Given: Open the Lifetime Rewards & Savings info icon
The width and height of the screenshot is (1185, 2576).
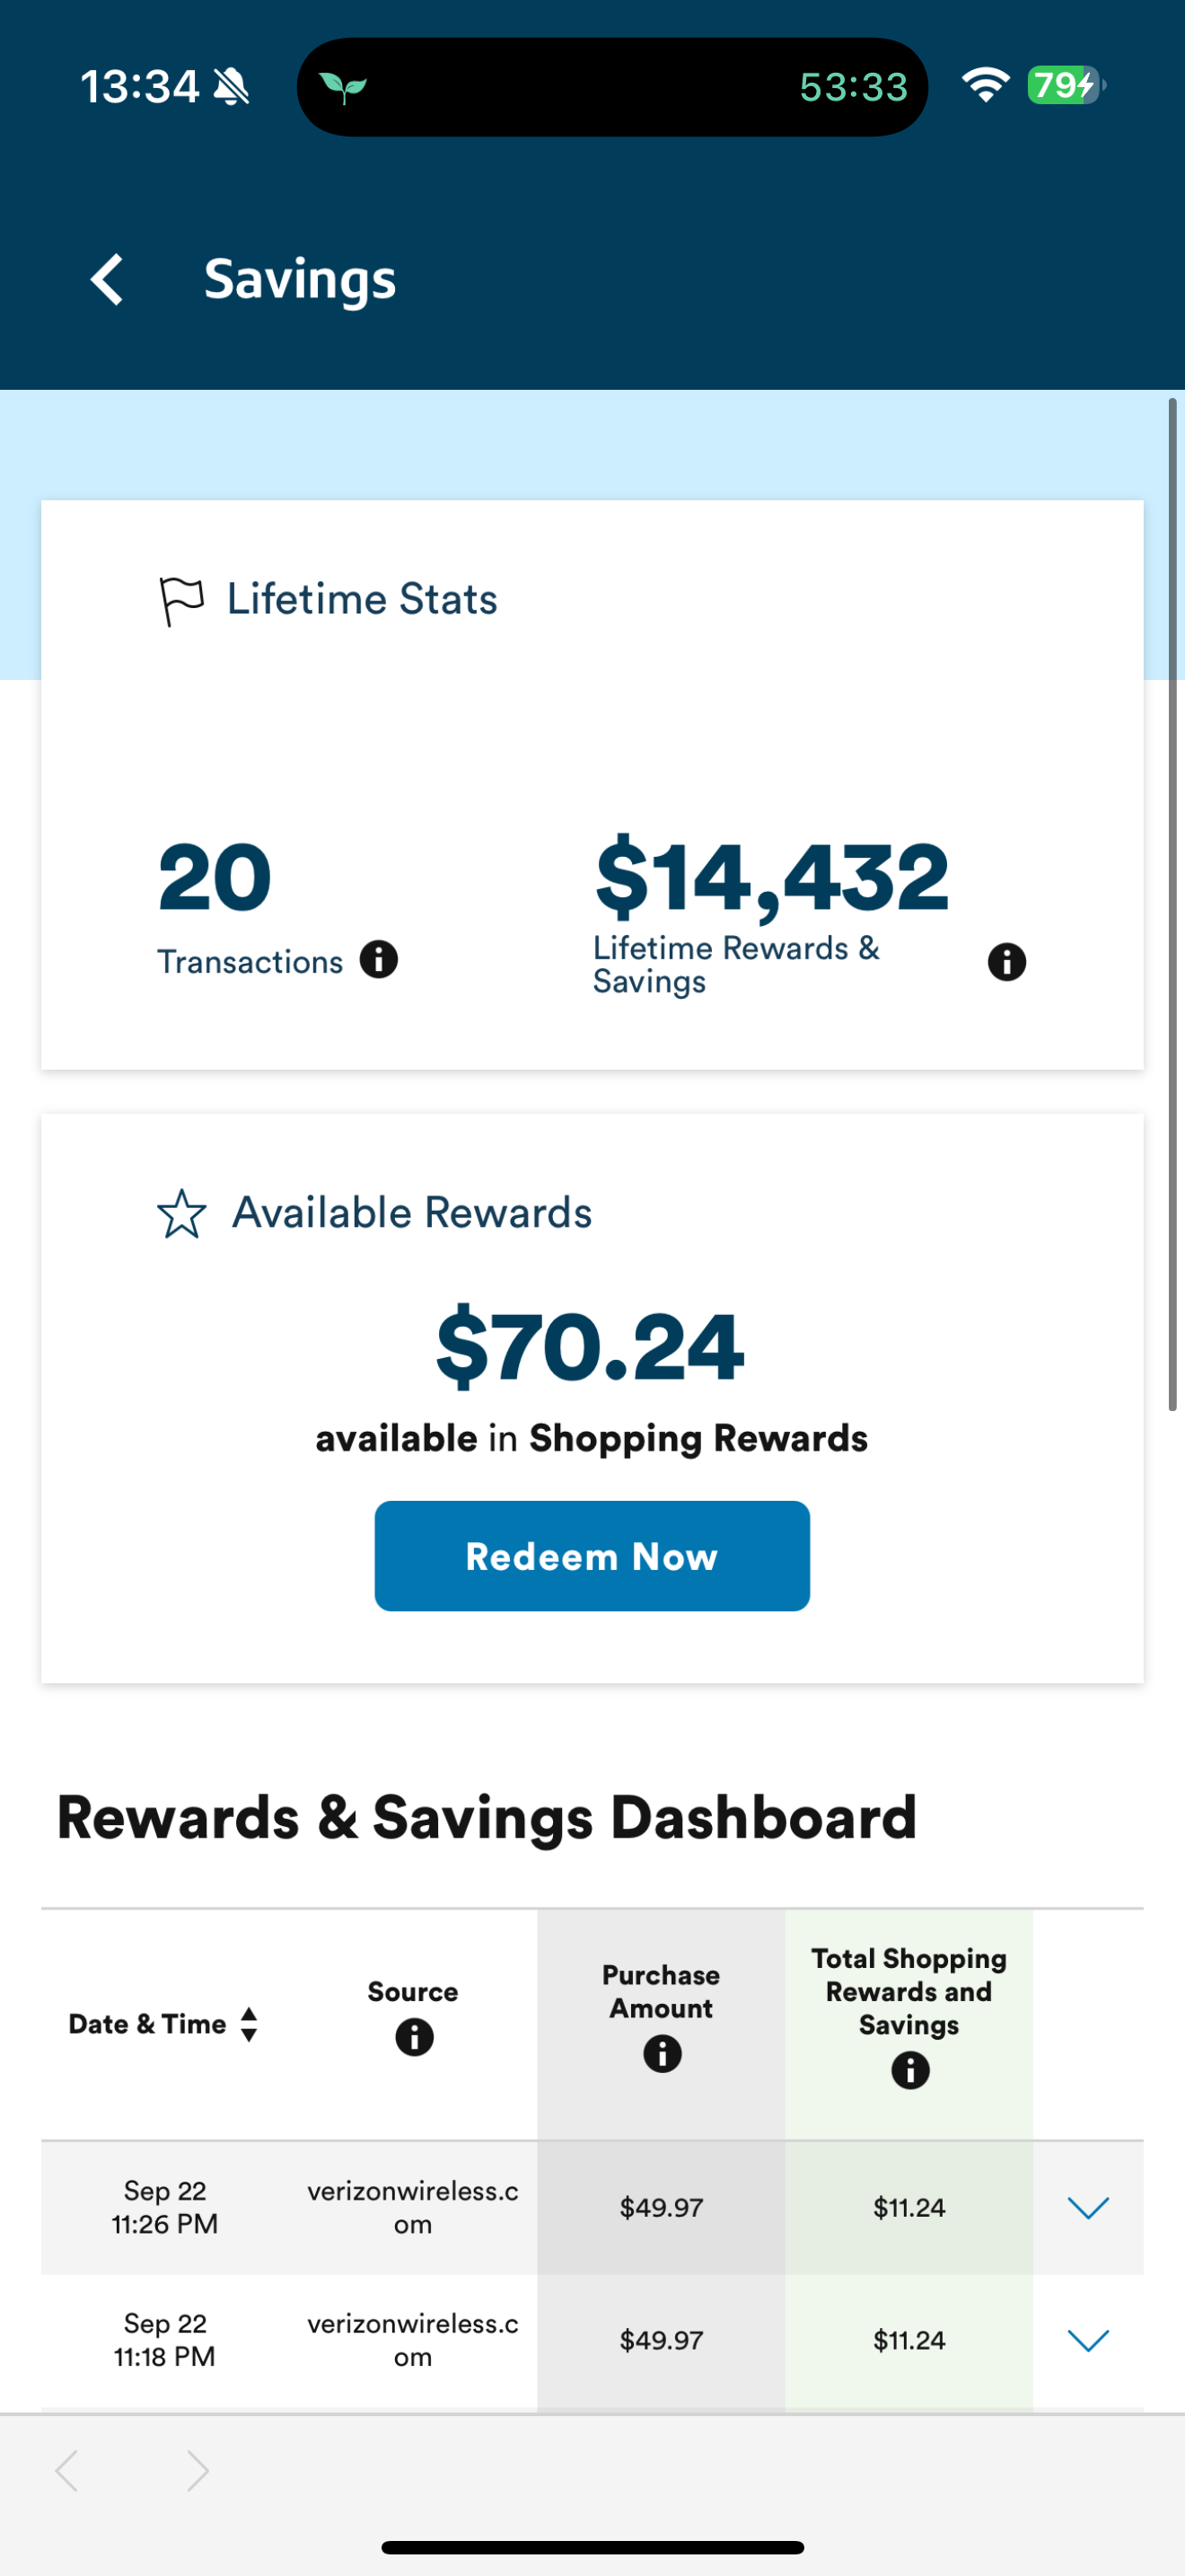Looking at the screenshot, I should coord(1006,962).
